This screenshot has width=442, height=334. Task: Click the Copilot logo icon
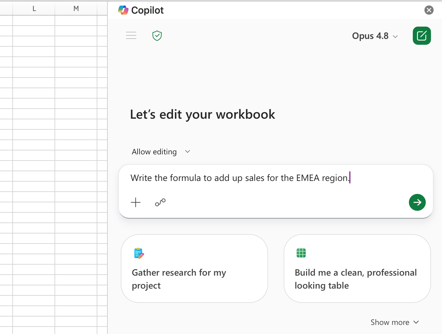(x=123, y=10)
